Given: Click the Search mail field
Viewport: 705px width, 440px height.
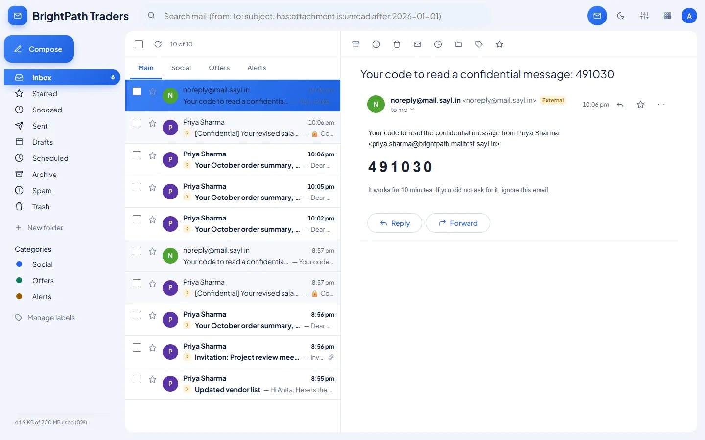Looking at the screenshot, I should pyautogui.click(x=316, y=16).
